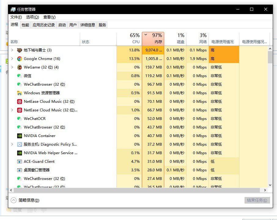
Task: Select the 微信 process icon
Action: click(x=20, y=76)
